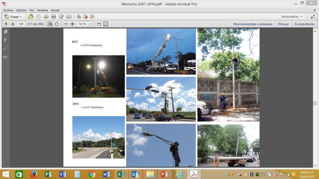The width and height of the screenshot is (319, 179).
Task: Open the Herramientas comunes panel
Action: [x=253, y=24]
